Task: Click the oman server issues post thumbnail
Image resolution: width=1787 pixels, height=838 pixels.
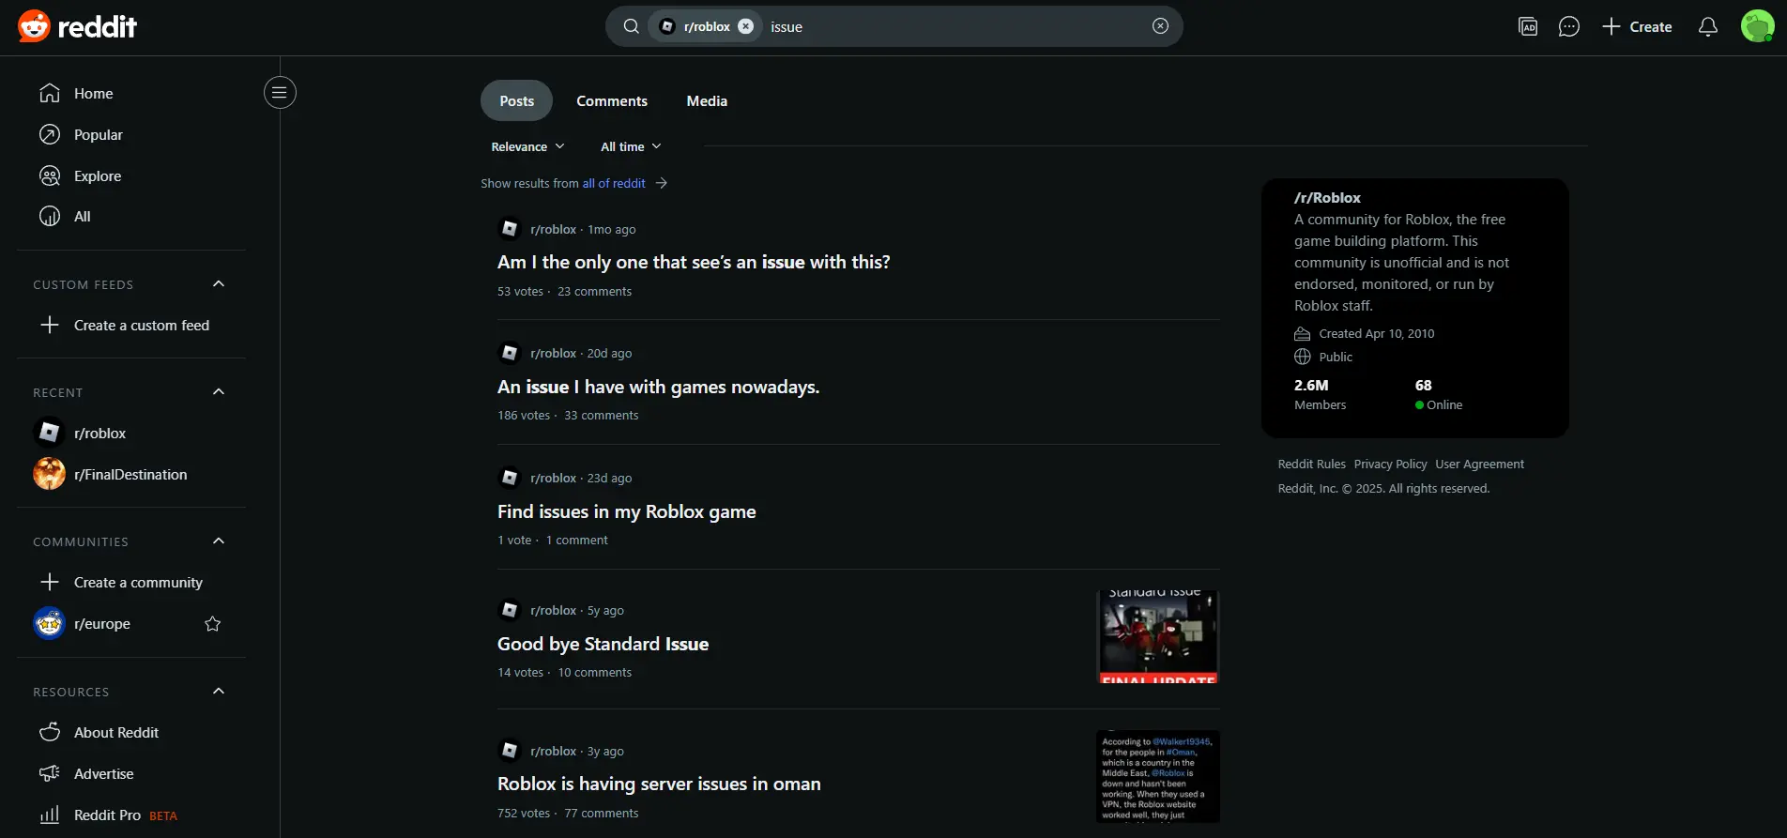Action: pyautogui.click(x=1158, y=777)
